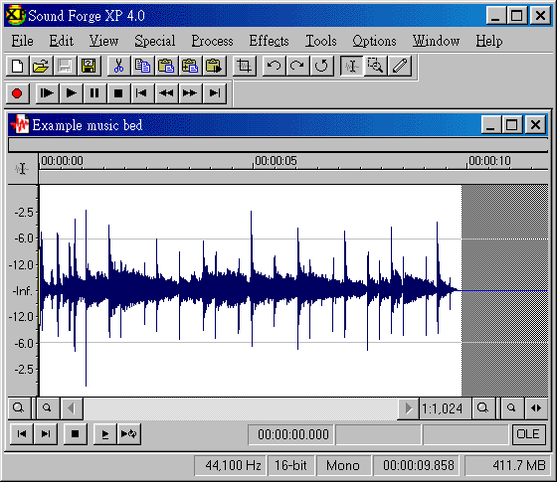Open a file with the folder icon
557x482 pixels.
(x=41, y=66)
